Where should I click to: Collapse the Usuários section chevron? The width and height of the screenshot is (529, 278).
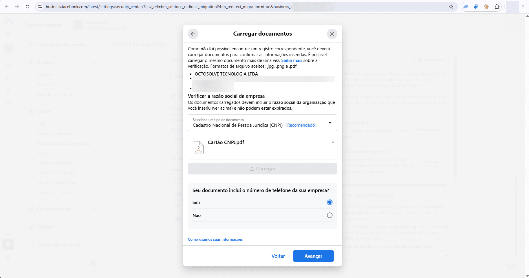(x=94, y=63)
